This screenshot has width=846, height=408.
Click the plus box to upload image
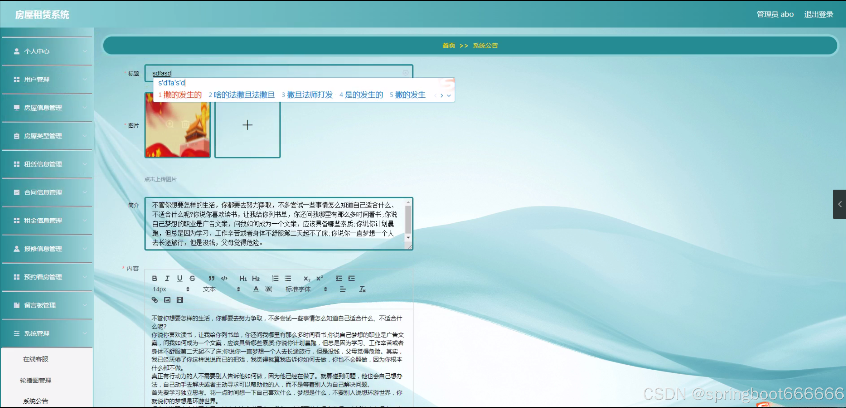[247, 125]
